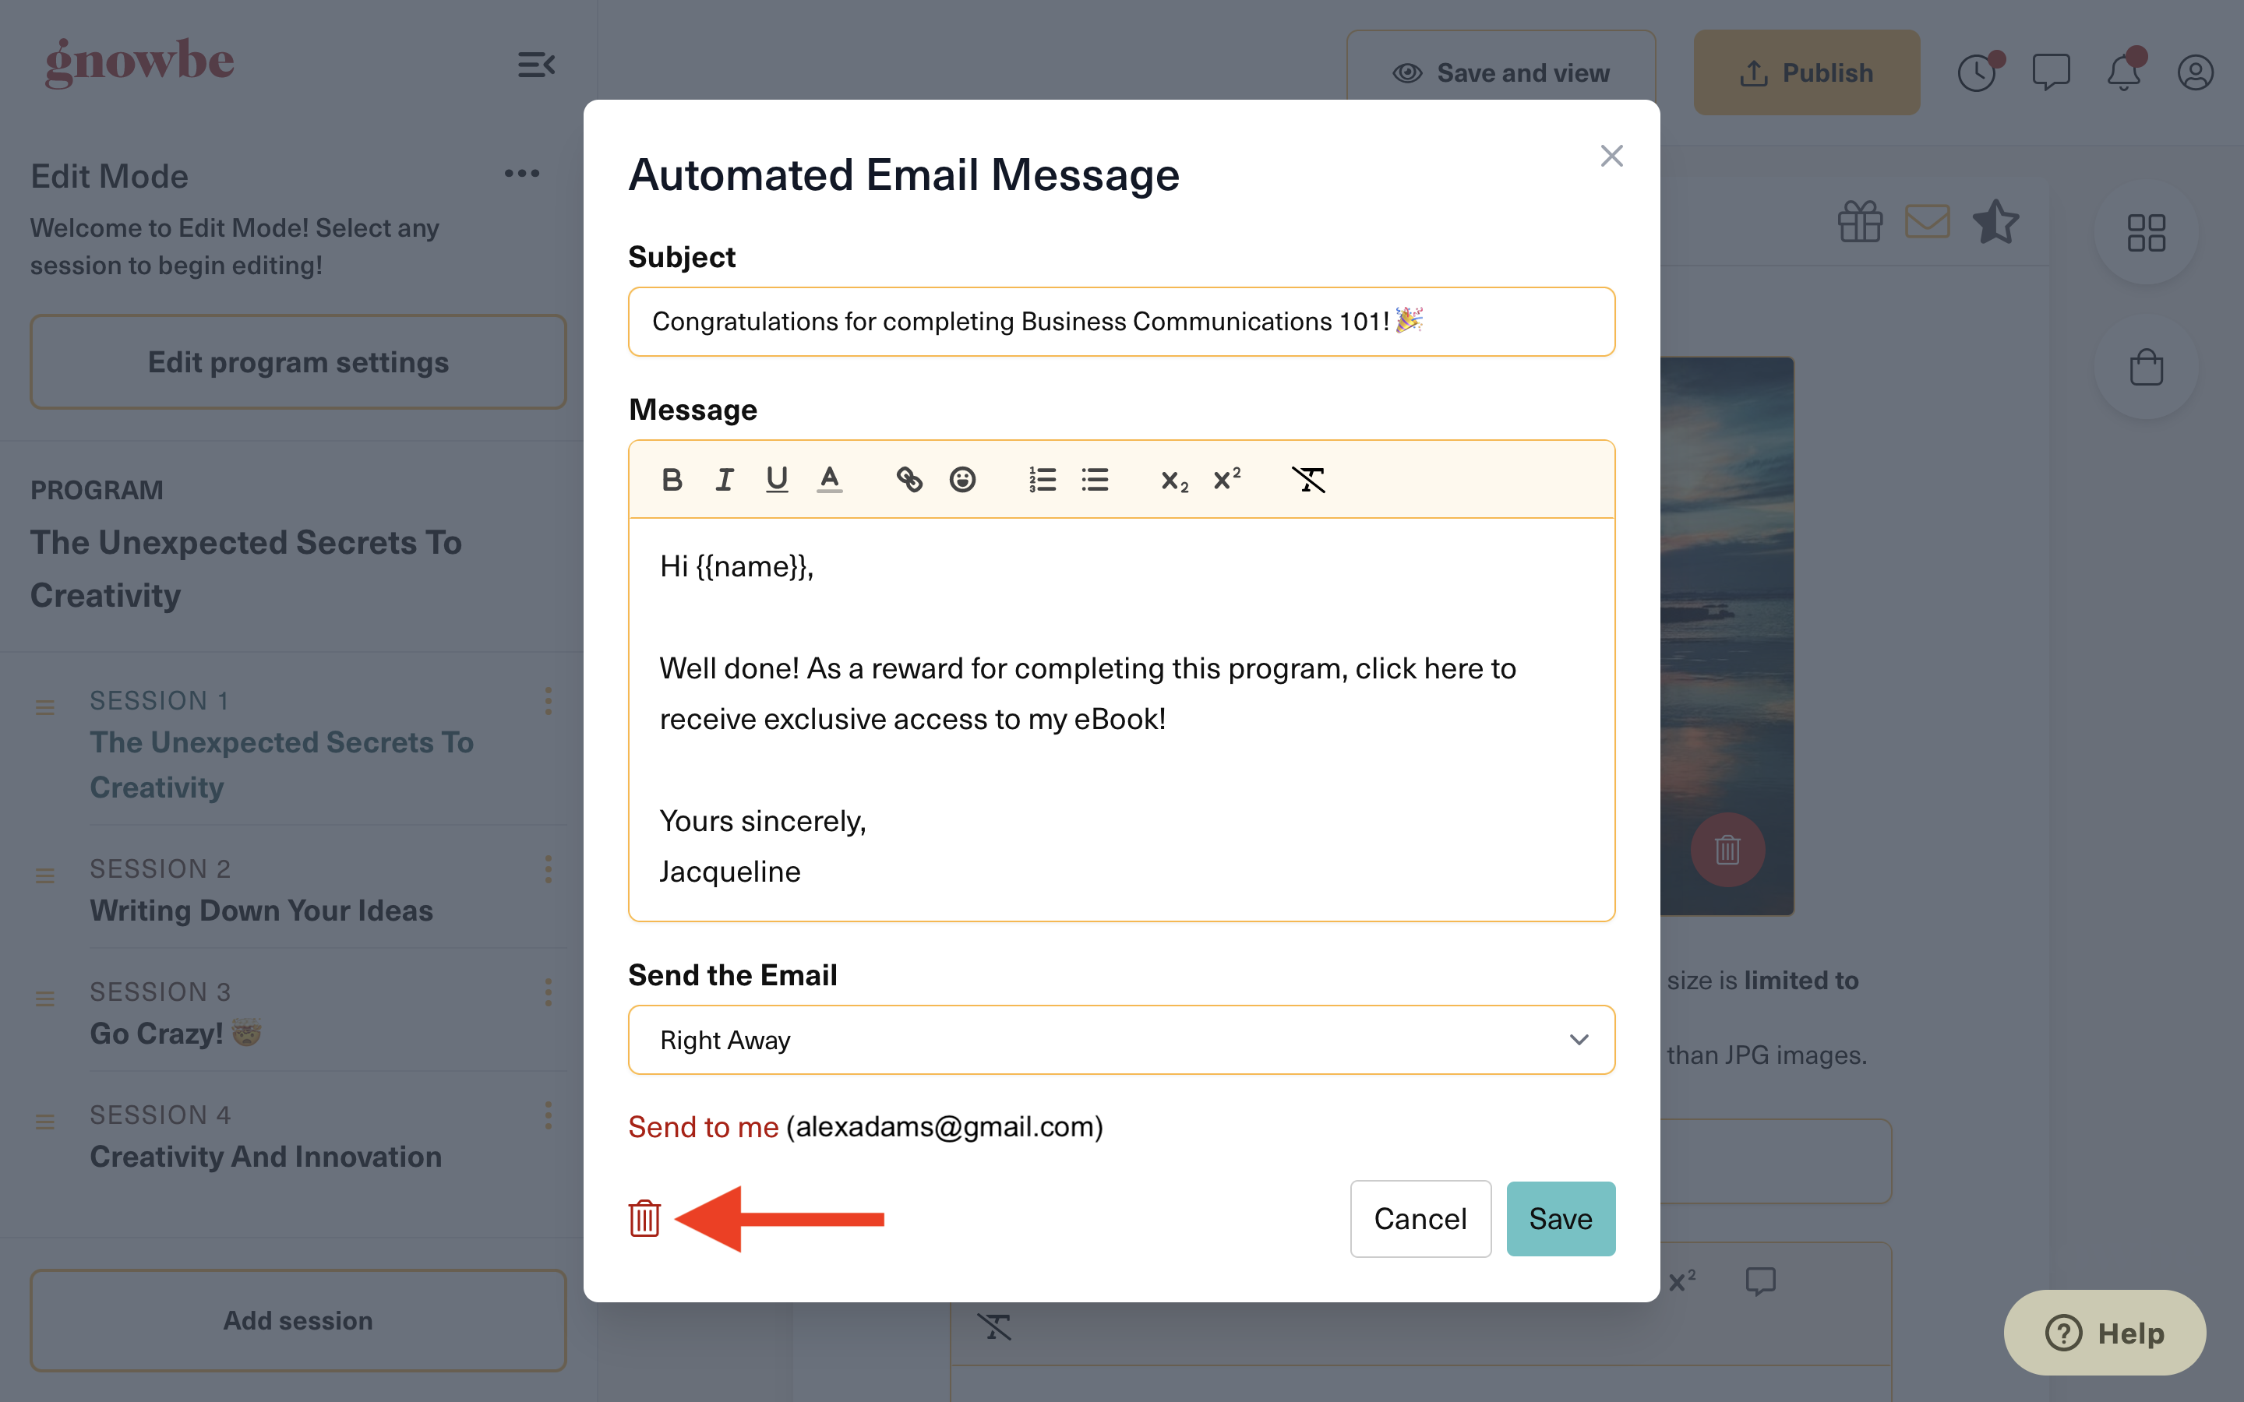Apply bulleted list formatting
2244x1402 pixels.
coord(1095,479)
